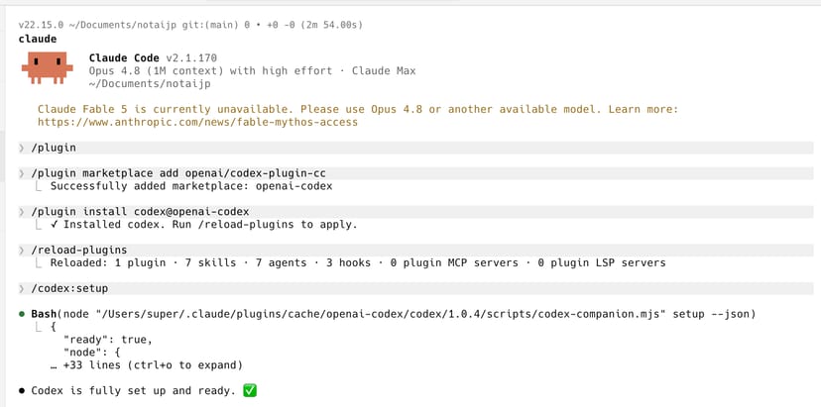Click 'Successfully added marketplace: openai-codex' output
Viewport: 821px width, 407px height.
click(191, 186)
